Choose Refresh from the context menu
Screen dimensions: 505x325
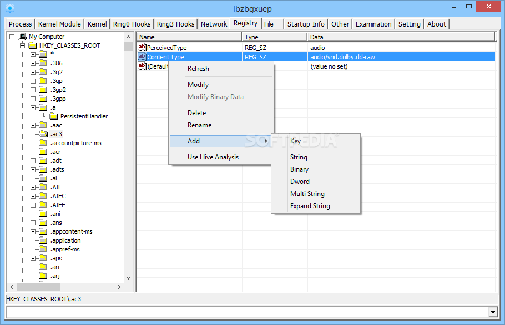pyautogui.click(x=221, y=69)
